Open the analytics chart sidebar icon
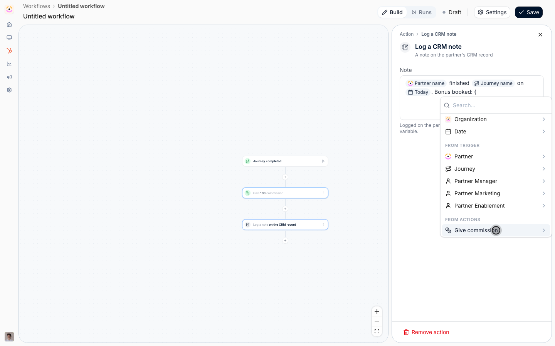 tap(9, 64)
